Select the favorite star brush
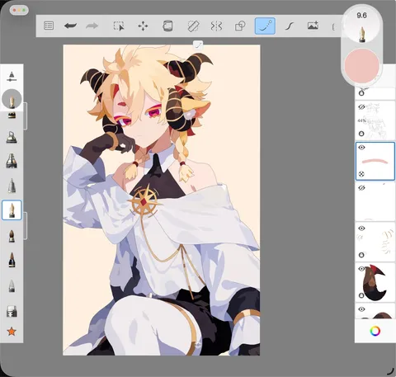 (12, 332)
